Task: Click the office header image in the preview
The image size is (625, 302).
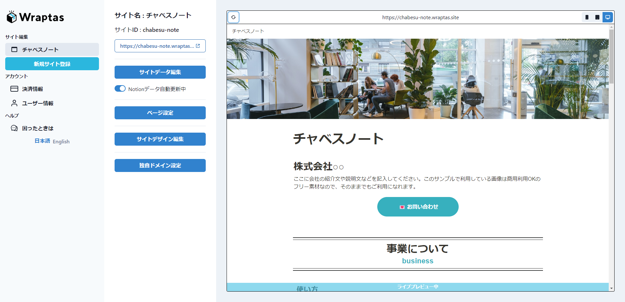Action: pos(418,79)
